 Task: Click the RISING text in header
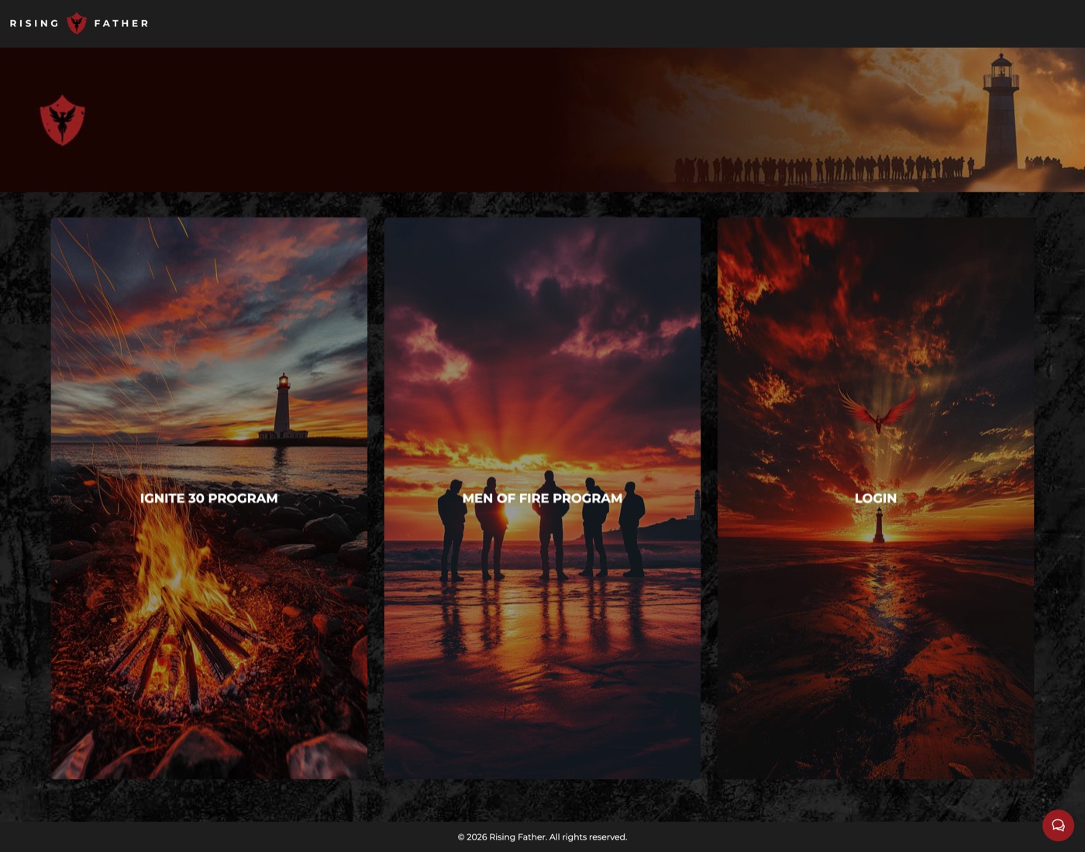[34, 23]
